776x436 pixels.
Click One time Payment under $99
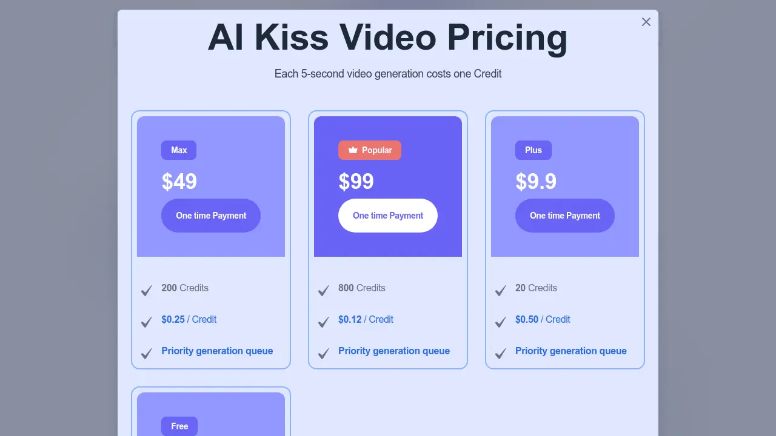388,215
